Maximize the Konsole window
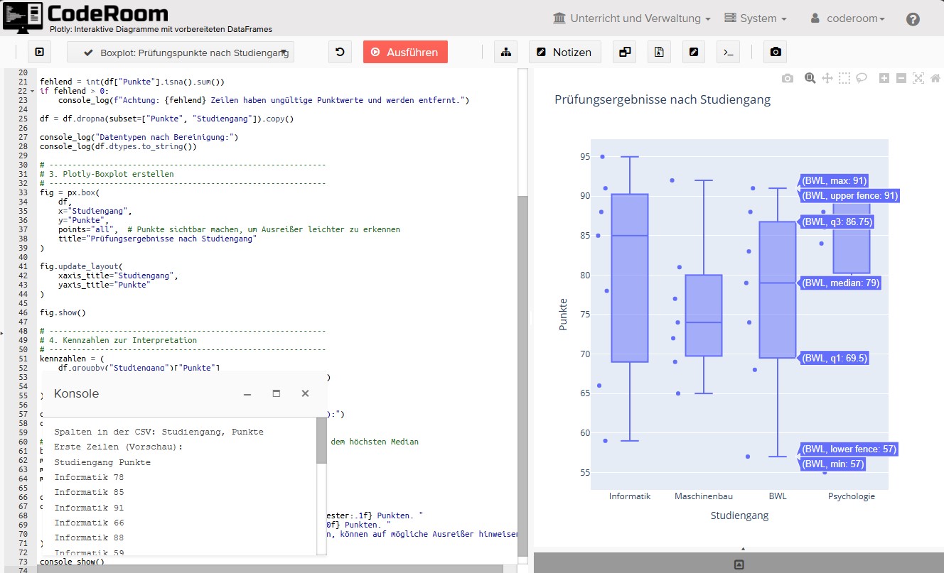 (x=277, y=393)
